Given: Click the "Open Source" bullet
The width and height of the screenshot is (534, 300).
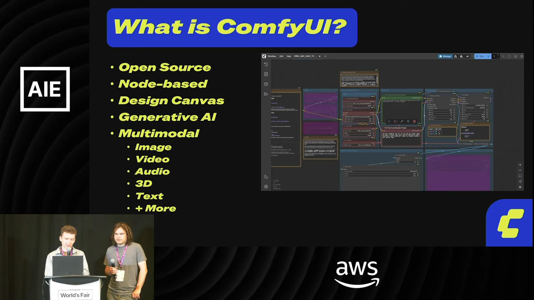Looking at the screenshot, I should (x=165, y=67).
